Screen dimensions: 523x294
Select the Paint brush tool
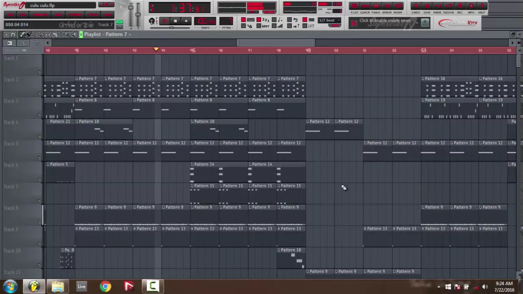29,34
